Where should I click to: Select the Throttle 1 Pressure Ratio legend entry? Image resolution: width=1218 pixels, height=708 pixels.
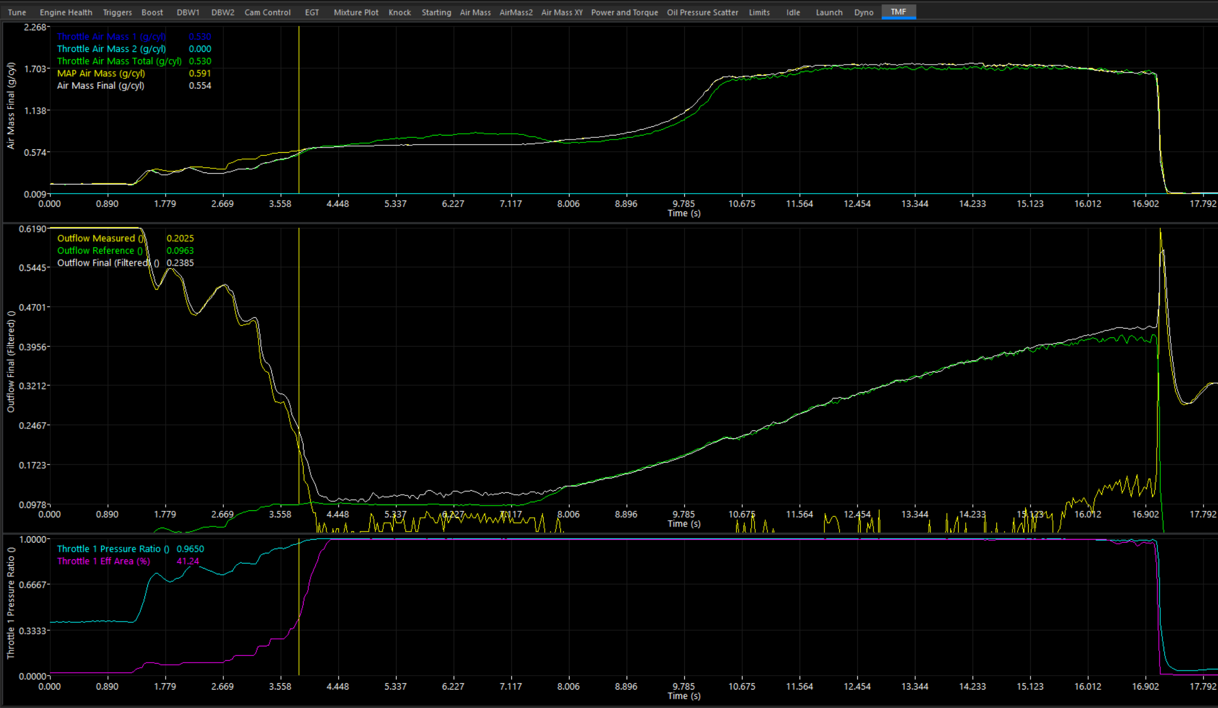click(113, 549)
